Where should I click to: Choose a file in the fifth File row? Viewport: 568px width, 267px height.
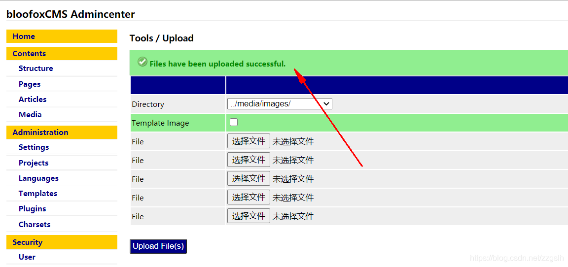pyautogui.click(x=248, y=216)
